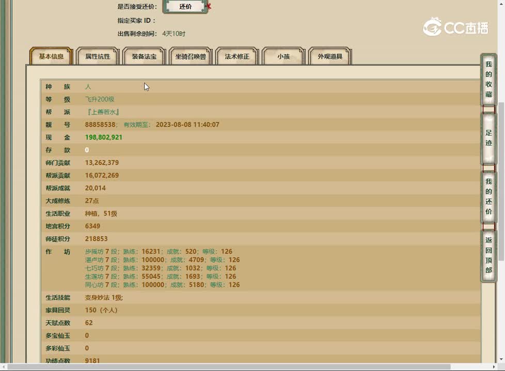The height and width of the screenshot is (371, 505).
Task: Select the 步摇坊 workshop row
Action: point(159,251)
